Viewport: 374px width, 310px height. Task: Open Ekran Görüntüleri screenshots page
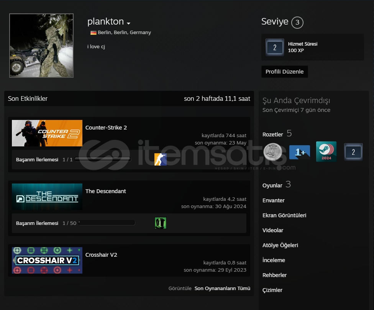(284, 215)
